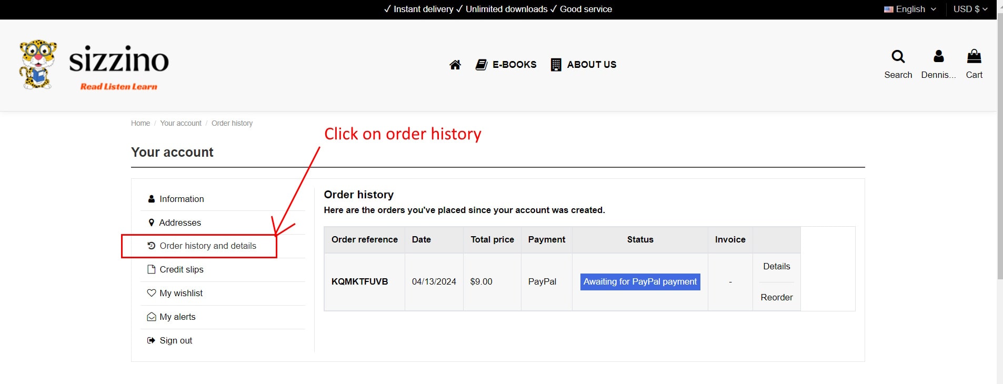Click the map pin icon beside Addresses
This screenshot has height=384, width=1003.
152,223
